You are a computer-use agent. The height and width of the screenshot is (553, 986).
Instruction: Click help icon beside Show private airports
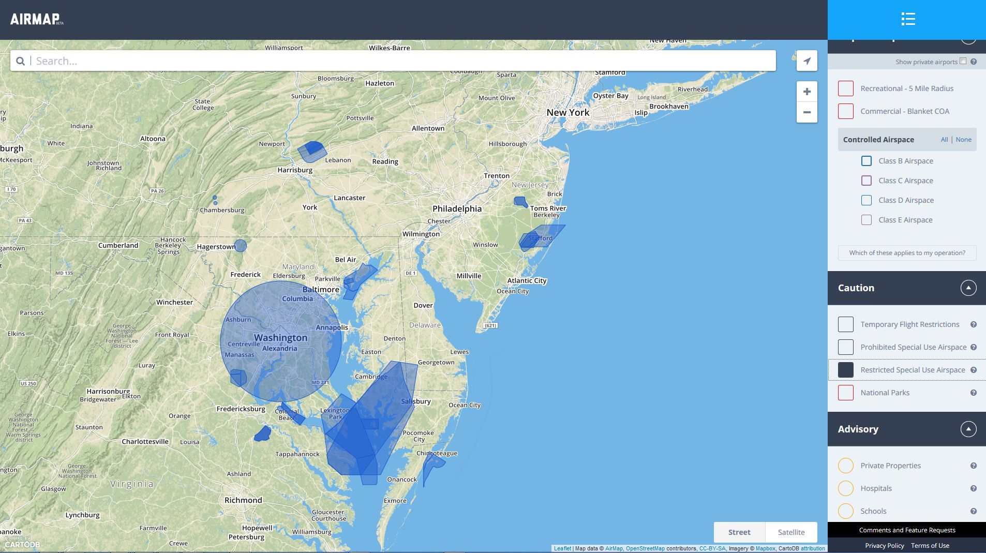[973, 62]
